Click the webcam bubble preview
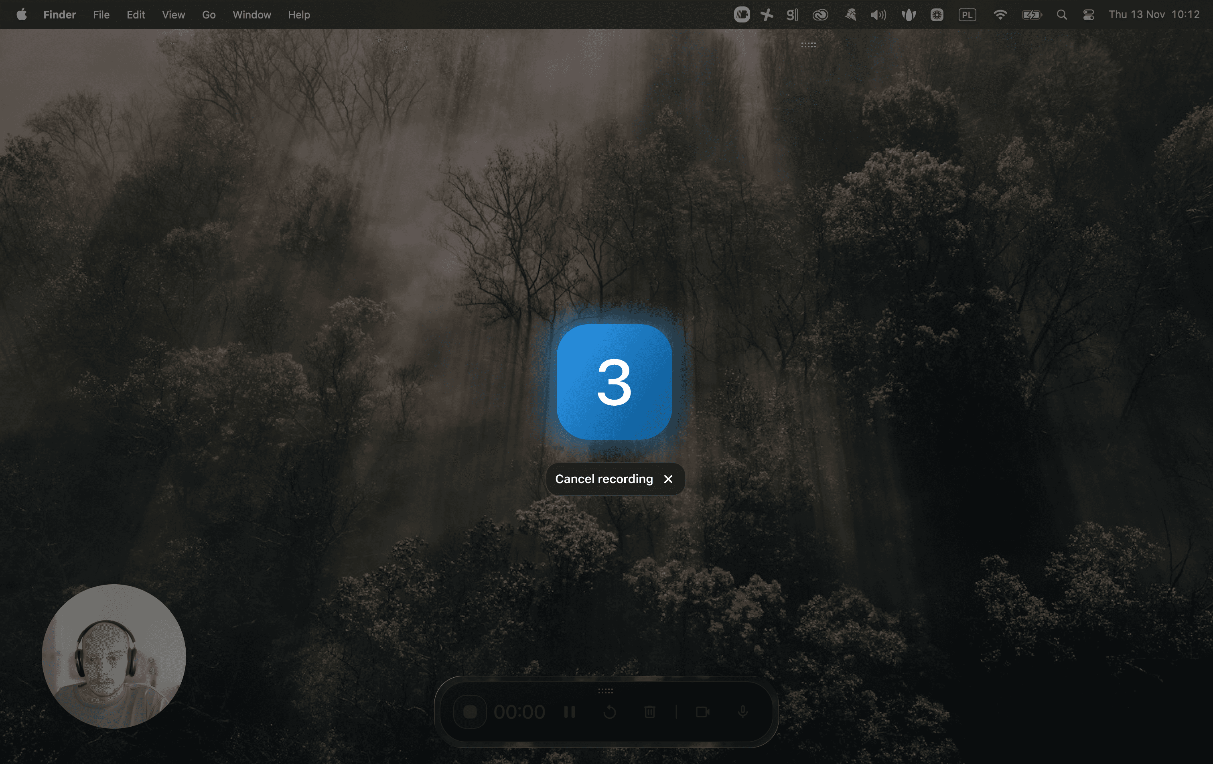Screen dimensions: 1213x764 tap(114, 656)
